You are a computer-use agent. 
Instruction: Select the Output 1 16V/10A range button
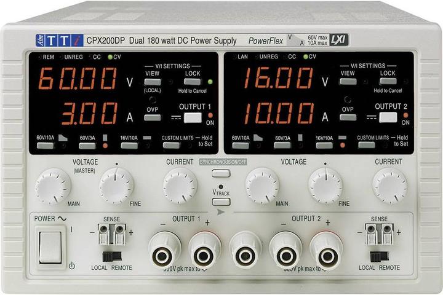point(129,146)
